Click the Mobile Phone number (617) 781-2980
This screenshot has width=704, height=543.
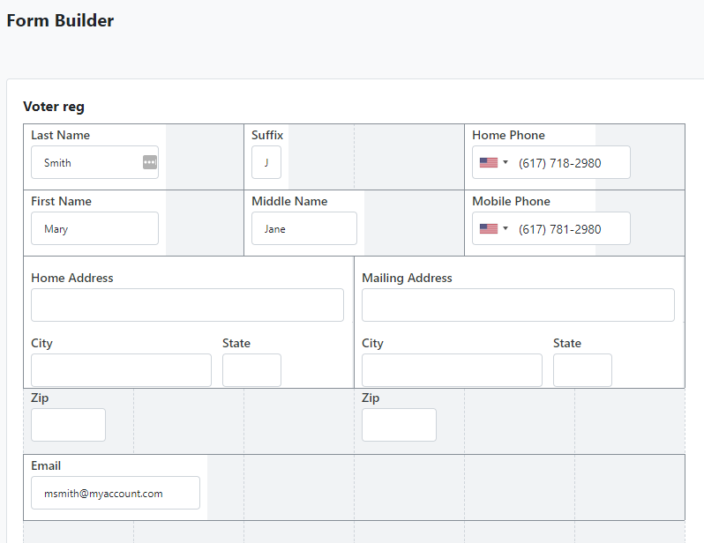click(x=559, y=229)
